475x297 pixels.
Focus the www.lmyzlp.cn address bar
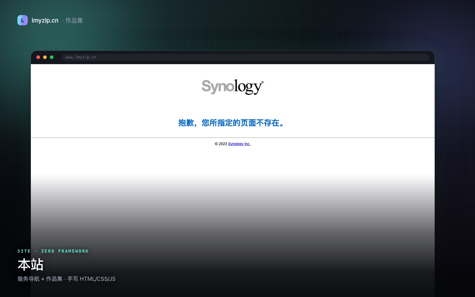[x=245, y=57]
